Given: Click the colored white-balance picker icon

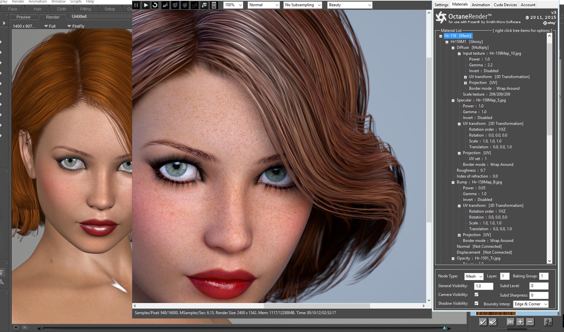Looking at the screenshot, I should (185, 5).
